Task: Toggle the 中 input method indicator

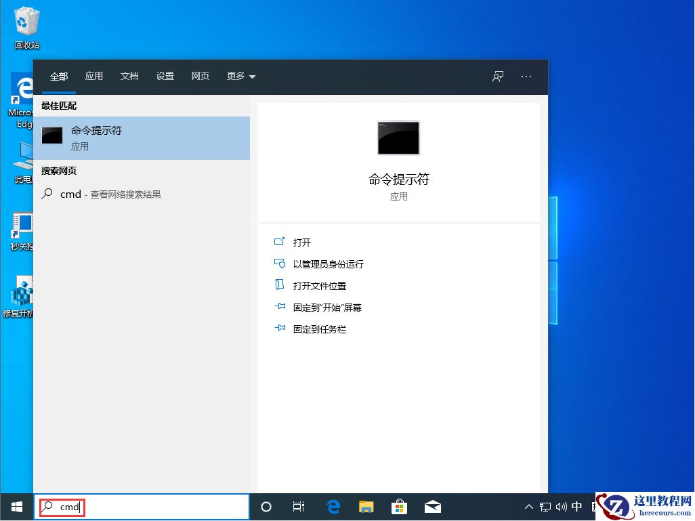Action: [576, 506]
